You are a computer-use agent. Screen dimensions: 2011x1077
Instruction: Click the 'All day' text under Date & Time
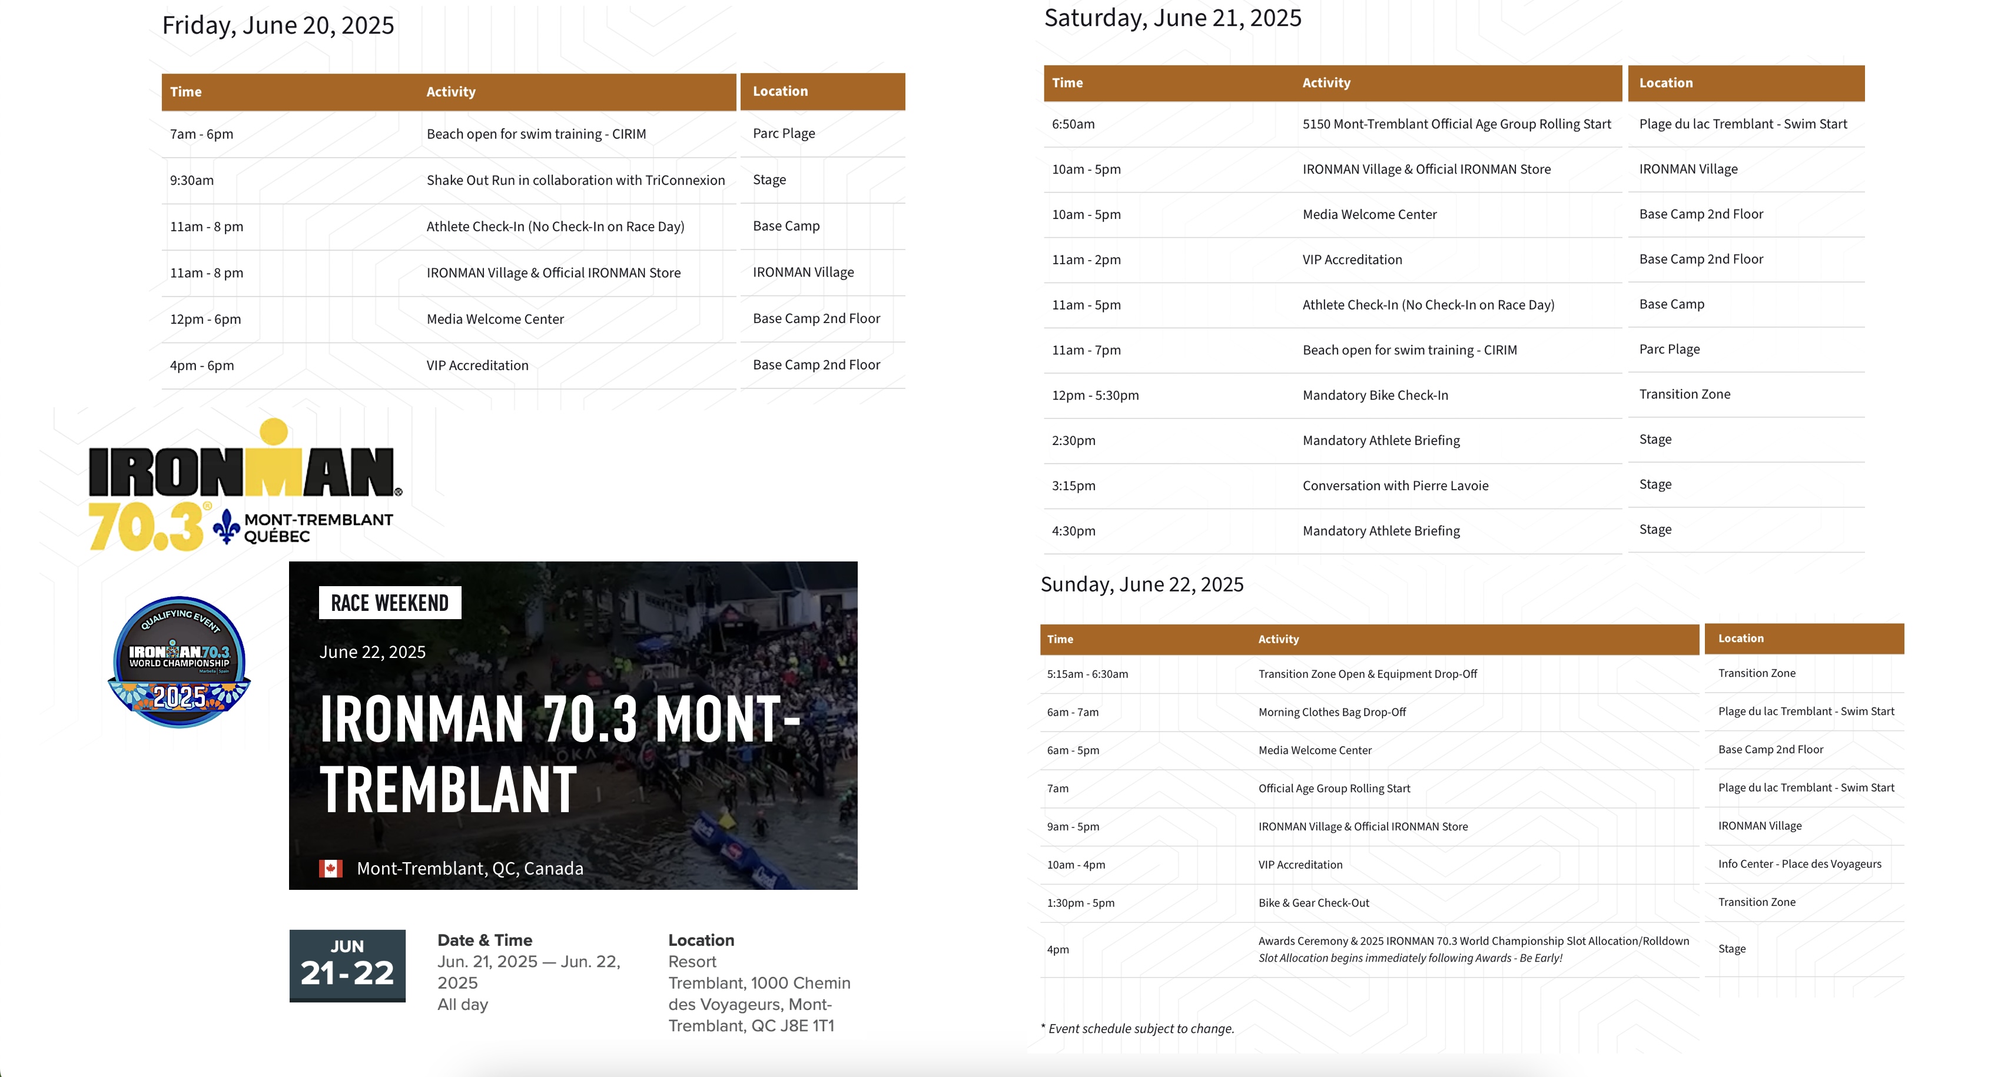(x=462, y=1005)
